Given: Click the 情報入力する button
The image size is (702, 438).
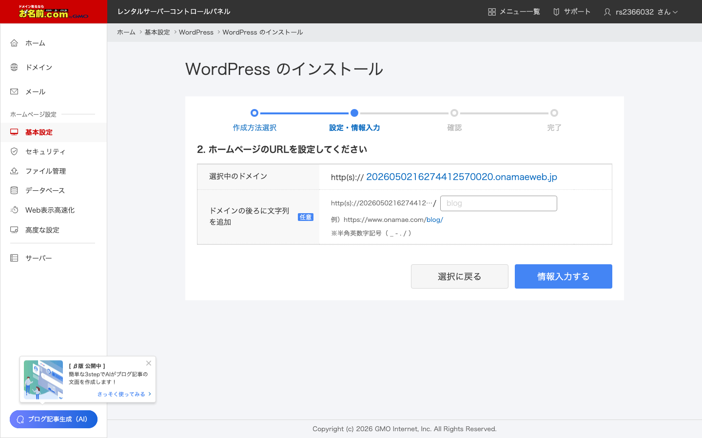Looking at the screenshot, I should (564, 276).
